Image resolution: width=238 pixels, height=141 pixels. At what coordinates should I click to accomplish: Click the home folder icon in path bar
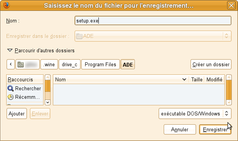pyautogui.click(x=21, y=64)
